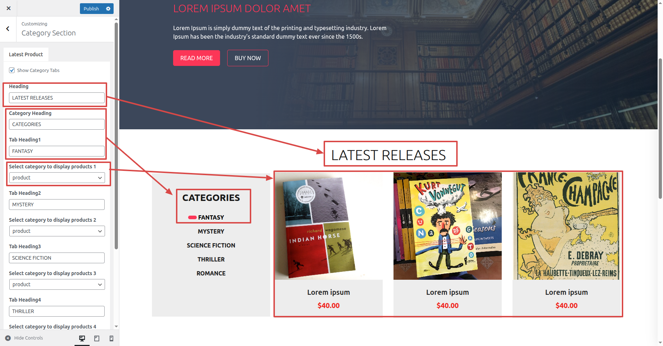Select the Latest Product tab
The image size is (663, 346).
pos(26,54)
